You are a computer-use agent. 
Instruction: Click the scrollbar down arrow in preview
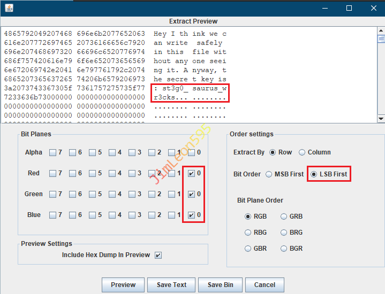(x=381, y=118)
